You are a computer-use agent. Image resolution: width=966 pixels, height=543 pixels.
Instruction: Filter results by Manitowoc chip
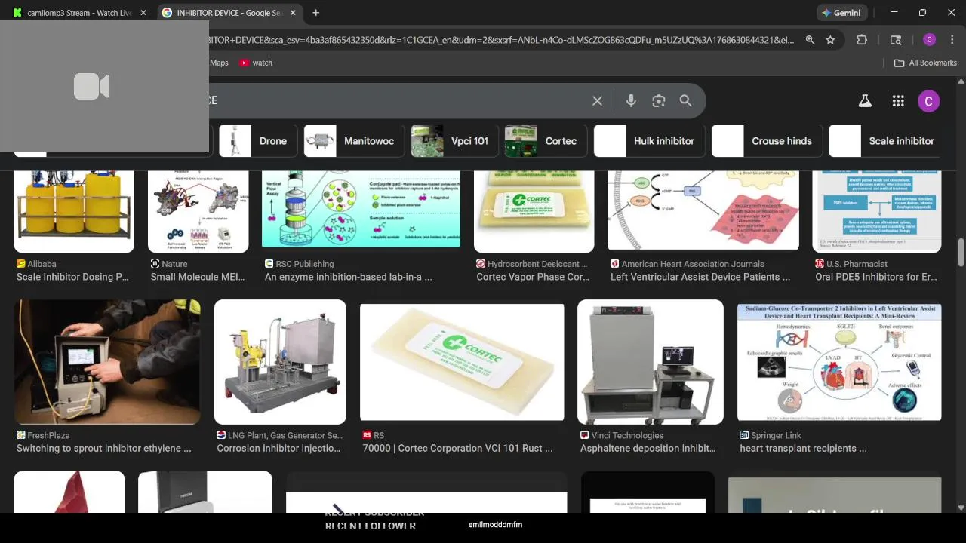(352, 141)
